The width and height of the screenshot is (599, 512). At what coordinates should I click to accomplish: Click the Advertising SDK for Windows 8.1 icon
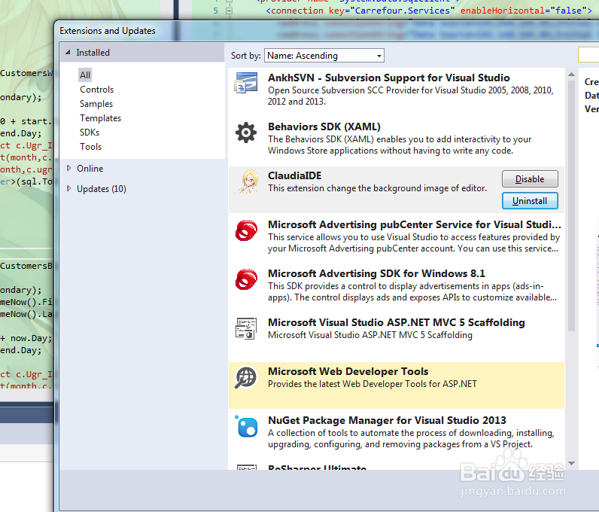click(x=246, y=279)
